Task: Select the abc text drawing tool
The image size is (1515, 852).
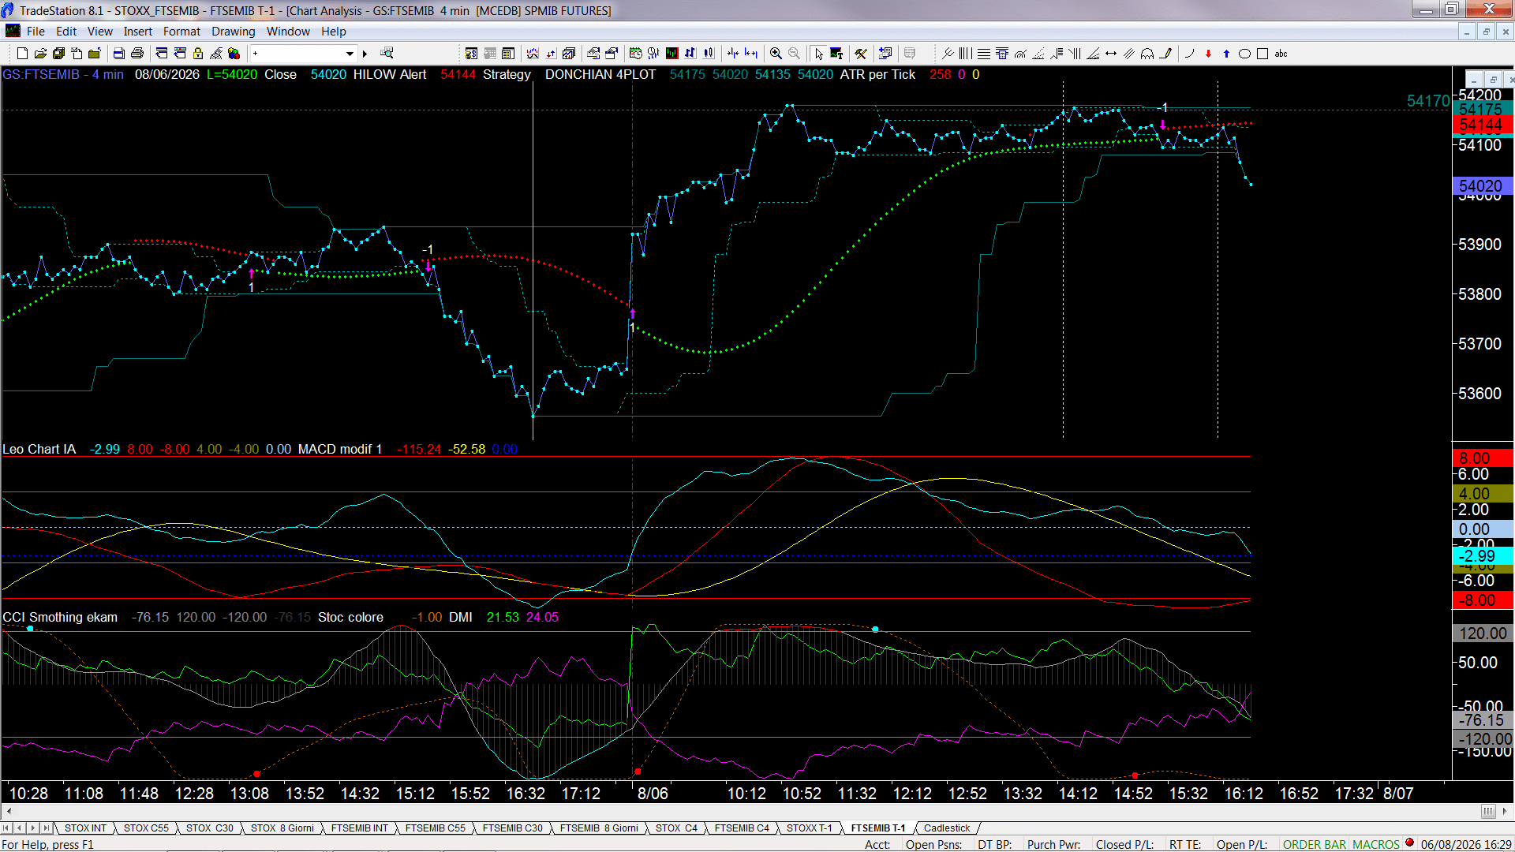Action: click(1281, 54)
